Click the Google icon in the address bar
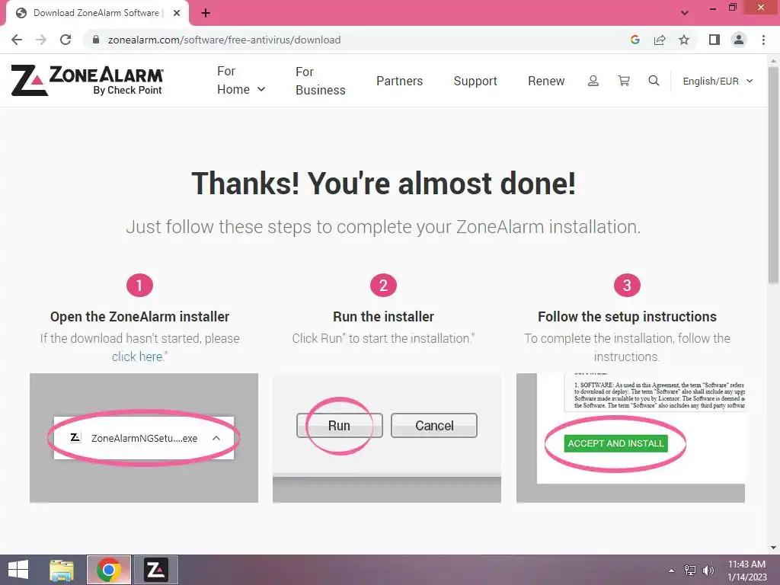This screenshot has height=585, width=780. coord(635,40)
